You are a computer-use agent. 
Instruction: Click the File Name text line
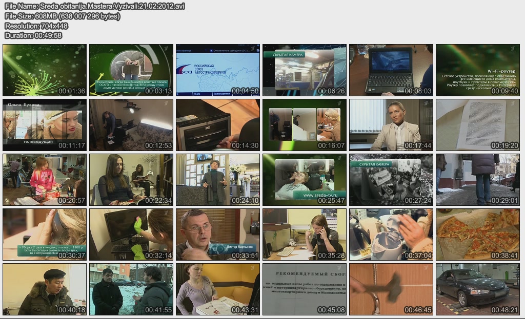coord(95,6)
